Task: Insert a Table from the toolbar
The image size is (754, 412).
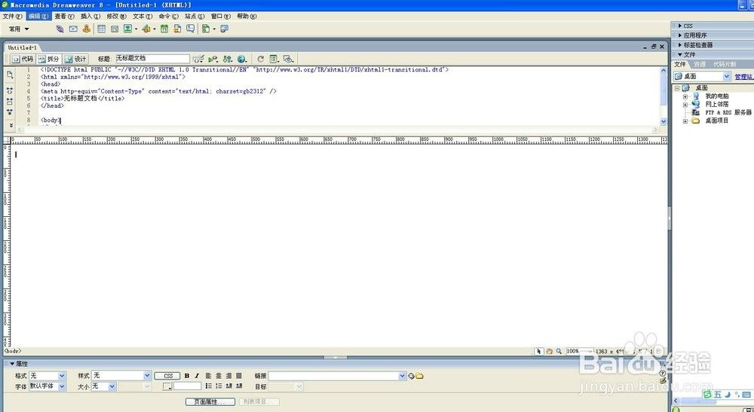Action: pyautogui.click(x=102, y=29)
